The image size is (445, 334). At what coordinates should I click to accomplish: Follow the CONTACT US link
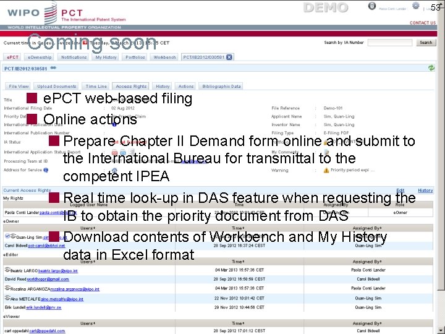click(423, 23)
